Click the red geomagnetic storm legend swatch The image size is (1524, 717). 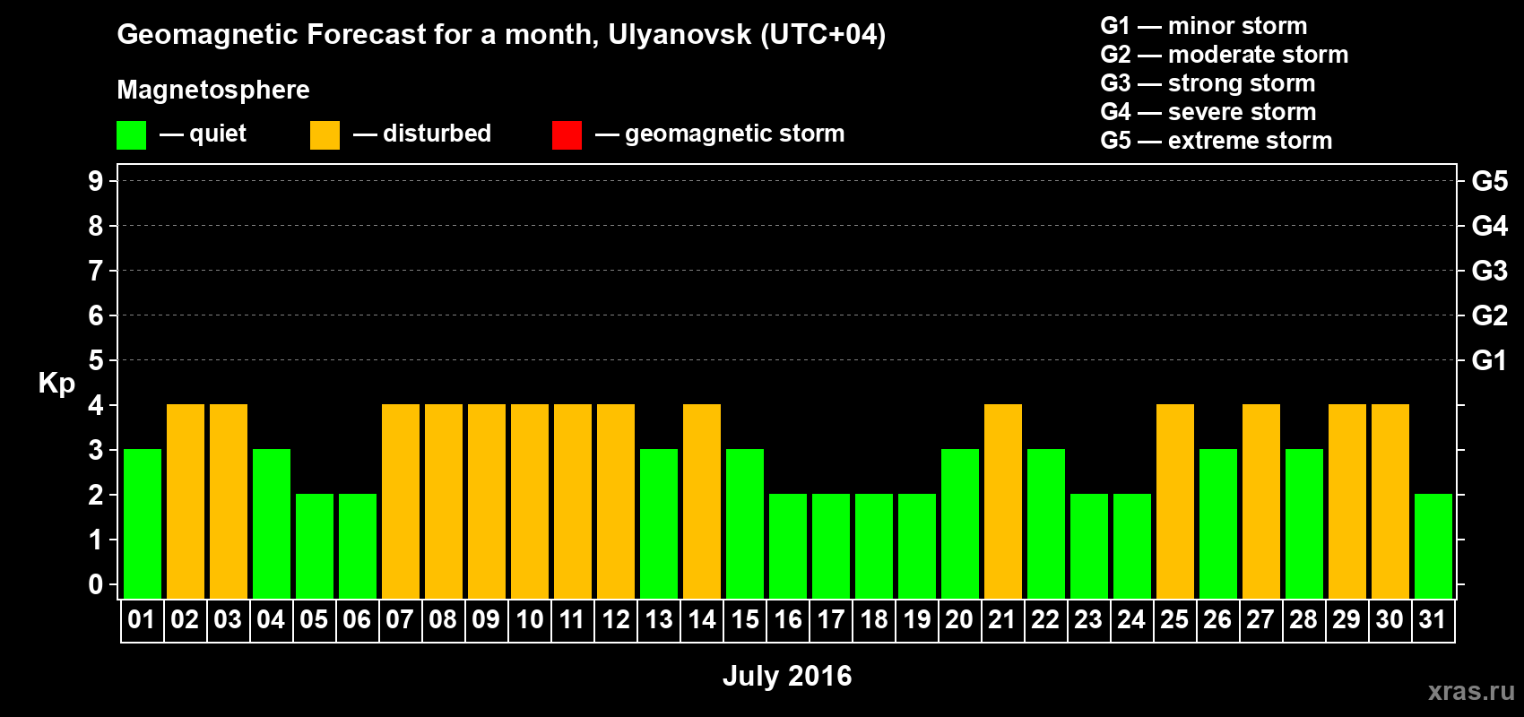567,135
